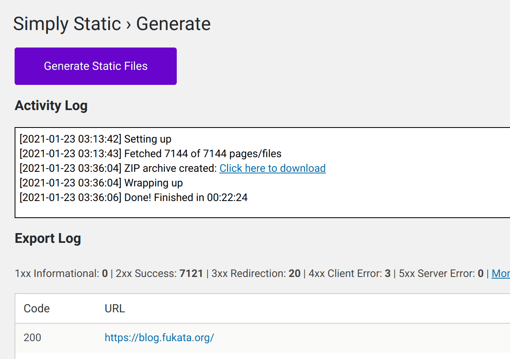Open the 'Click here to download' ZIP link
Screen dimensions: 510x359
(x=272, y=169)
